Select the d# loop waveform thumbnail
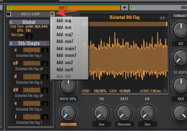This screenshot has height=131, width=187. pyautogui.click(x=31, y=90)
